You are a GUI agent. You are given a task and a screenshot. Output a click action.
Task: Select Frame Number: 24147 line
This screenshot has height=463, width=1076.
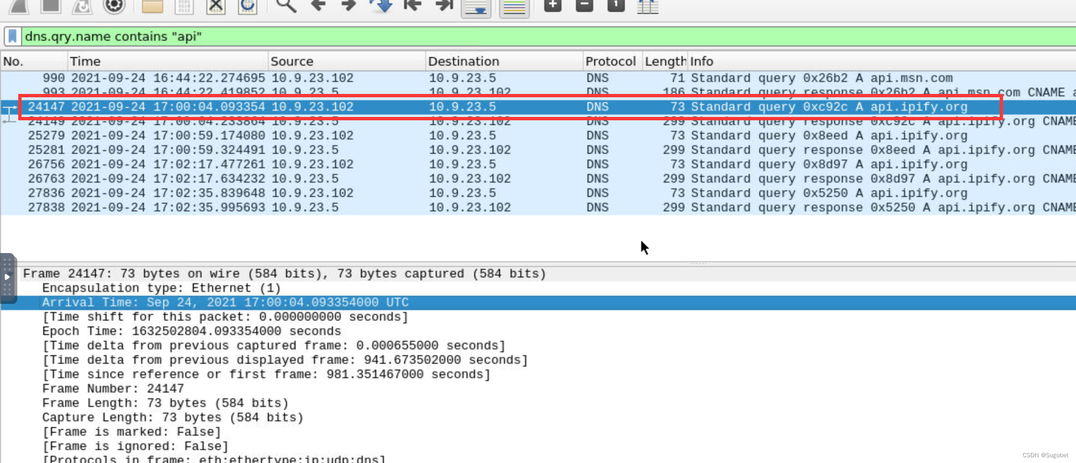538,389
